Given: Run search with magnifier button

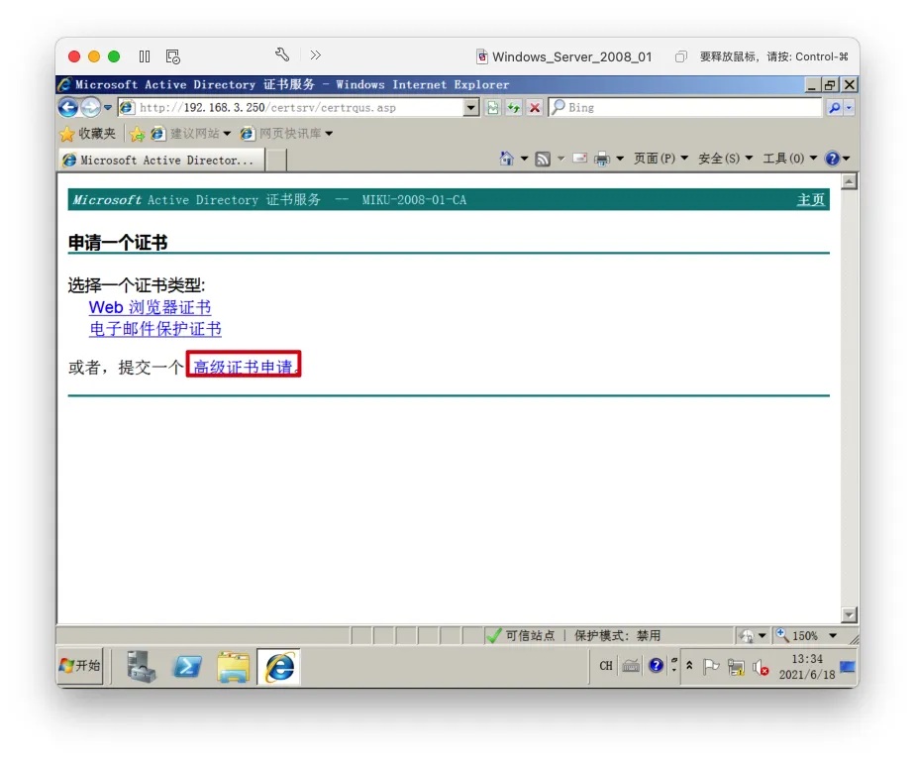Looking at the screenshot, I should click(835, 107).
